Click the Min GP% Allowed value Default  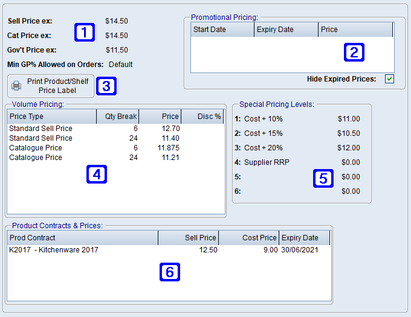(x=120, y=65)
